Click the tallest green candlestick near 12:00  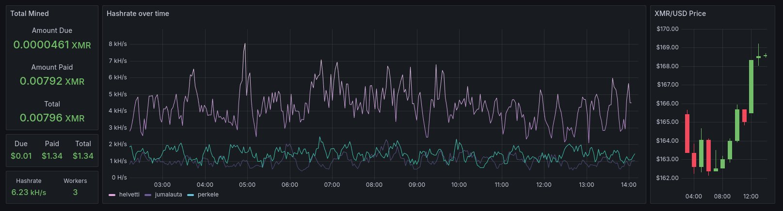tap(751, 86)
